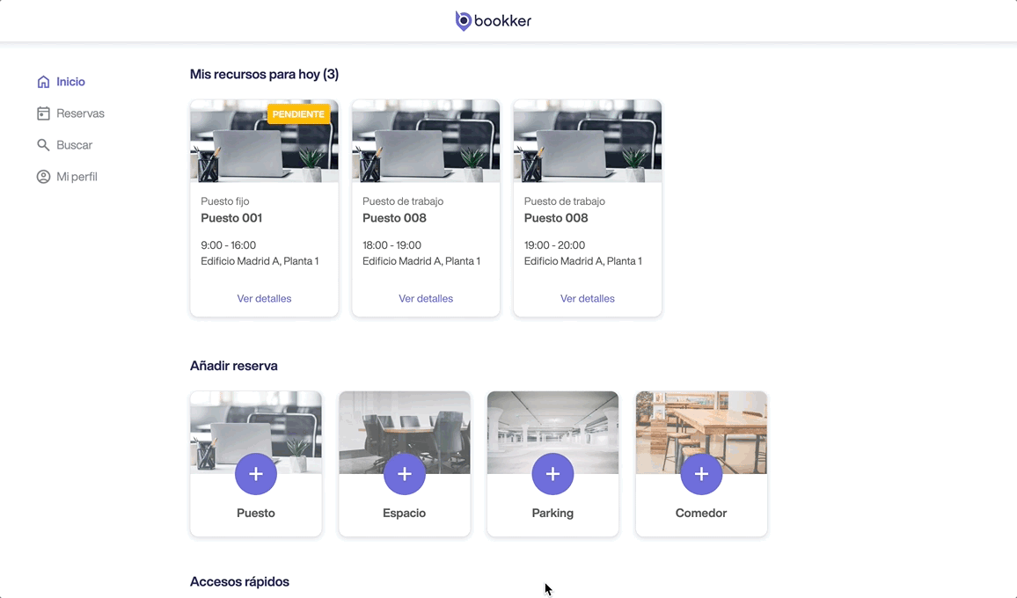Click the Espacio label text
This screenshot has height=598, width=1017.
[x=405, y=514]
